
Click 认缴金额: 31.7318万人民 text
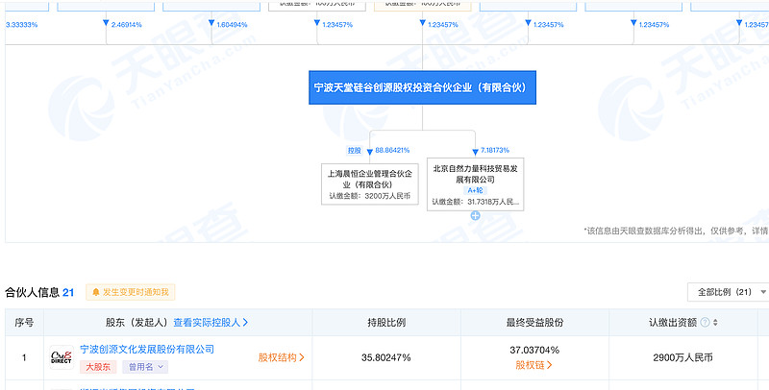pos(475,202)
